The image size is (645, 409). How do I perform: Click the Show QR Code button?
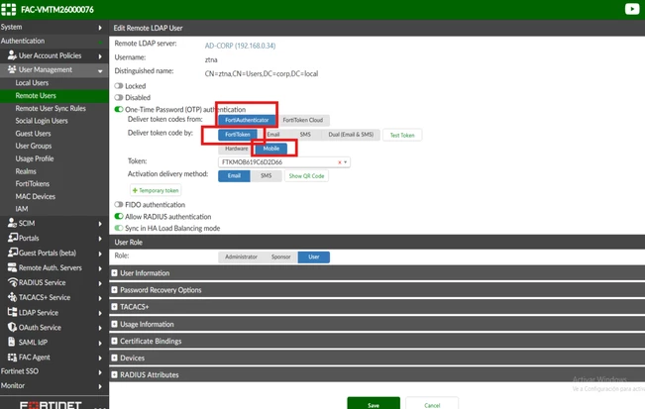[x=306, y=176]
